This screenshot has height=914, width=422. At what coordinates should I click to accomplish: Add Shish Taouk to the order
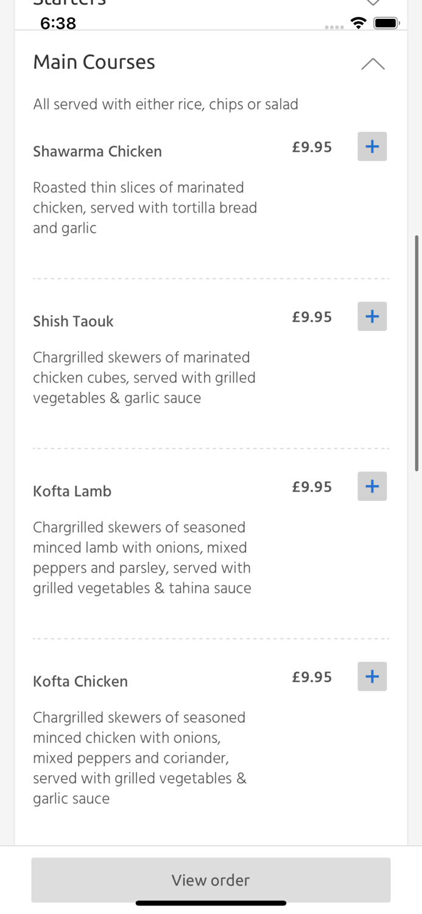tap(372, 316)
